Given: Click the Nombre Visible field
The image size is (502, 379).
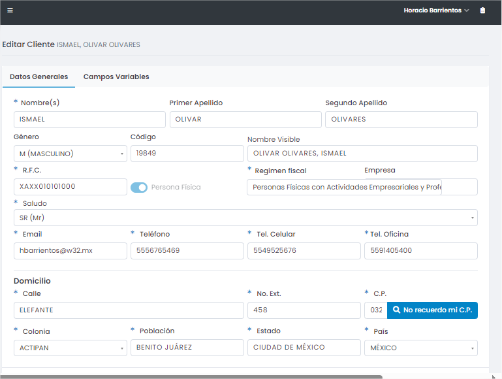Looking at the screenshot, I should click(362, 154).
